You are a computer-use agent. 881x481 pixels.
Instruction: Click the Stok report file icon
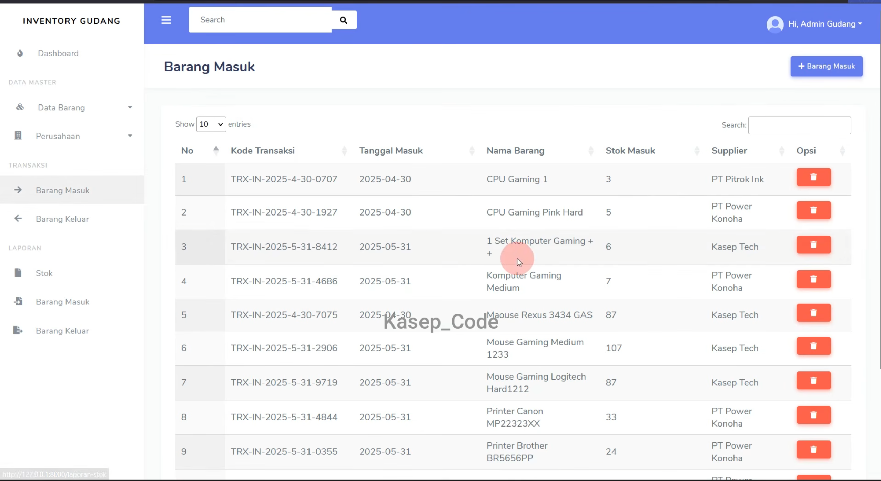pos(18,273)
